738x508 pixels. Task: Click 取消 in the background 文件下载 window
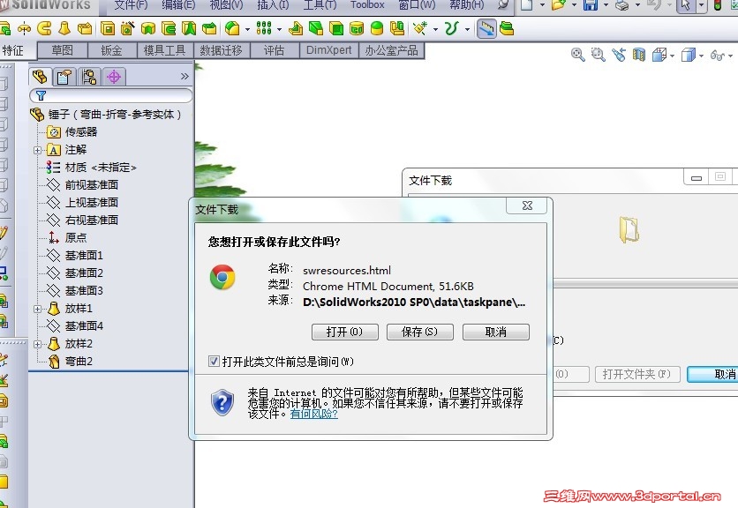pyautogui.click(x=712, y=375)
